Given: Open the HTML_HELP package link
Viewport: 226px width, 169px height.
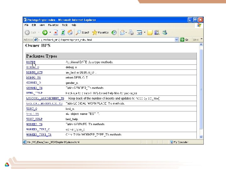Looking at the screenshot, I should (x=34, y=93).
